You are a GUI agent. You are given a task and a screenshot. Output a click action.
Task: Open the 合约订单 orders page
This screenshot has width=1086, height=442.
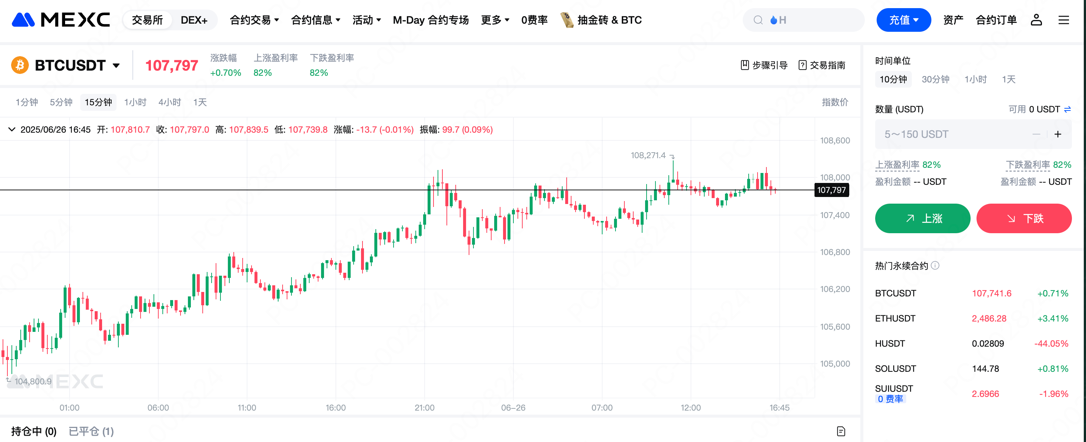996,20
